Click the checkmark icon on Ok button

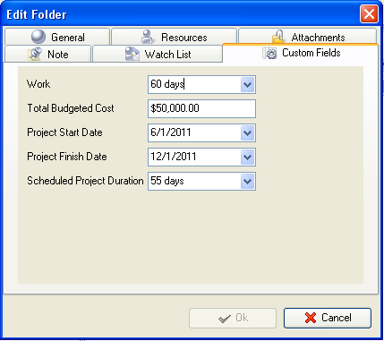[x=225, y=319]
